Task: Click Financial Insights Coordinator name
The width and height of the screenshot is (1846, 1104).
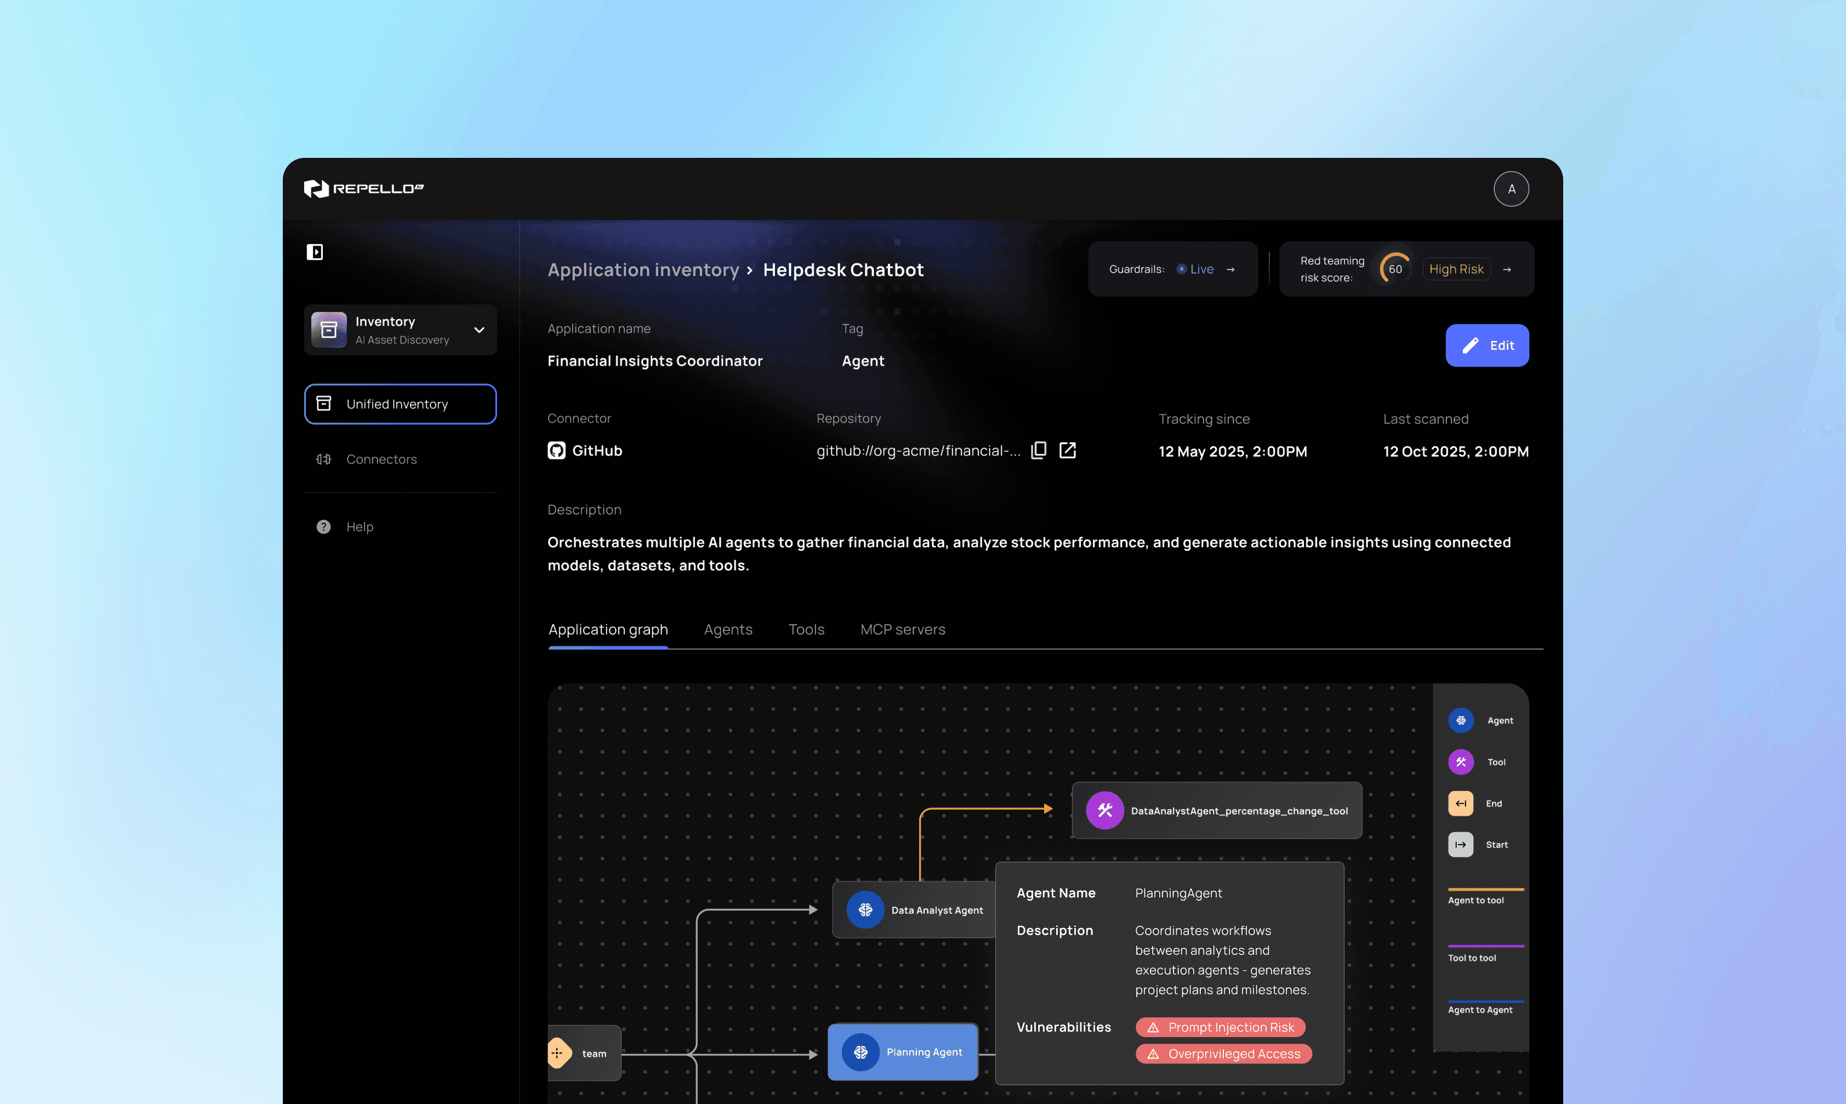Action: coord(654,361)
